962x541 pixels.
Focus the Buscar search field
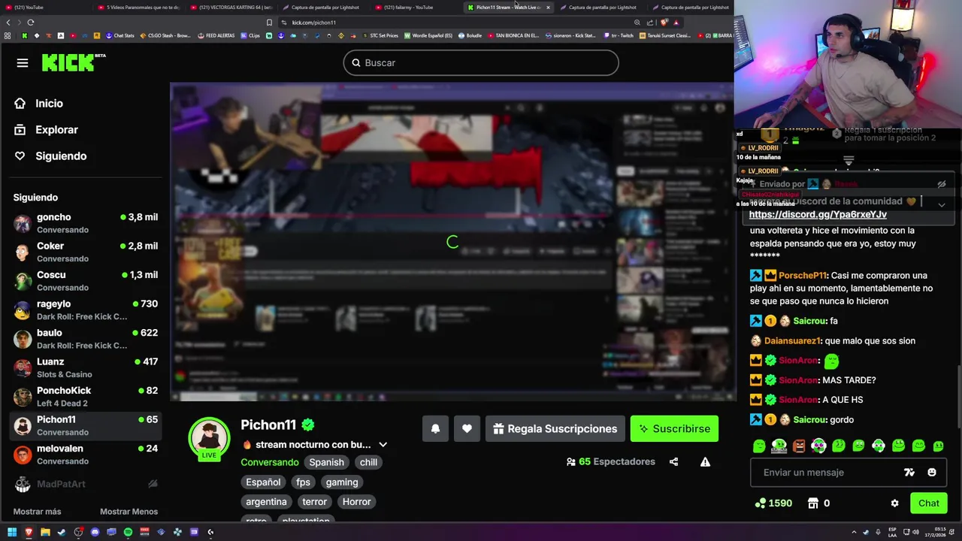click(481, 63)
